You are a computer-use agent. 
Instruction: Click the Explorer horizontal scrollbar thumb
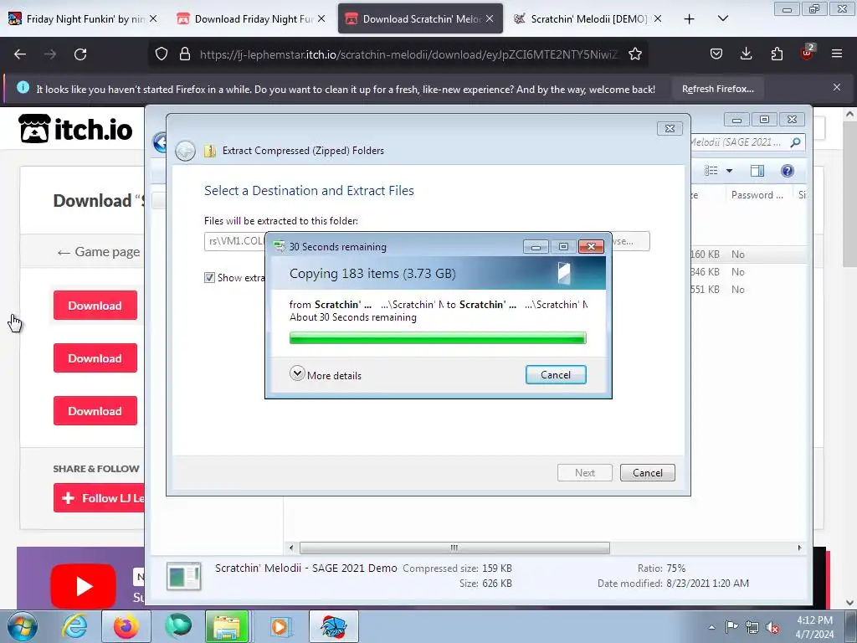click(x=454, y=548)
